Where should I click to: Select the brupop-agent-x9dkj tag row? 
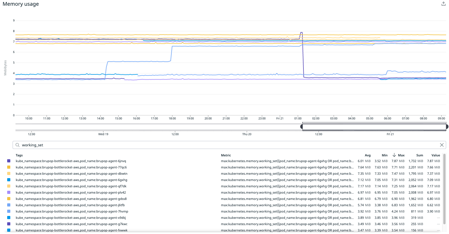click(71, 218)
